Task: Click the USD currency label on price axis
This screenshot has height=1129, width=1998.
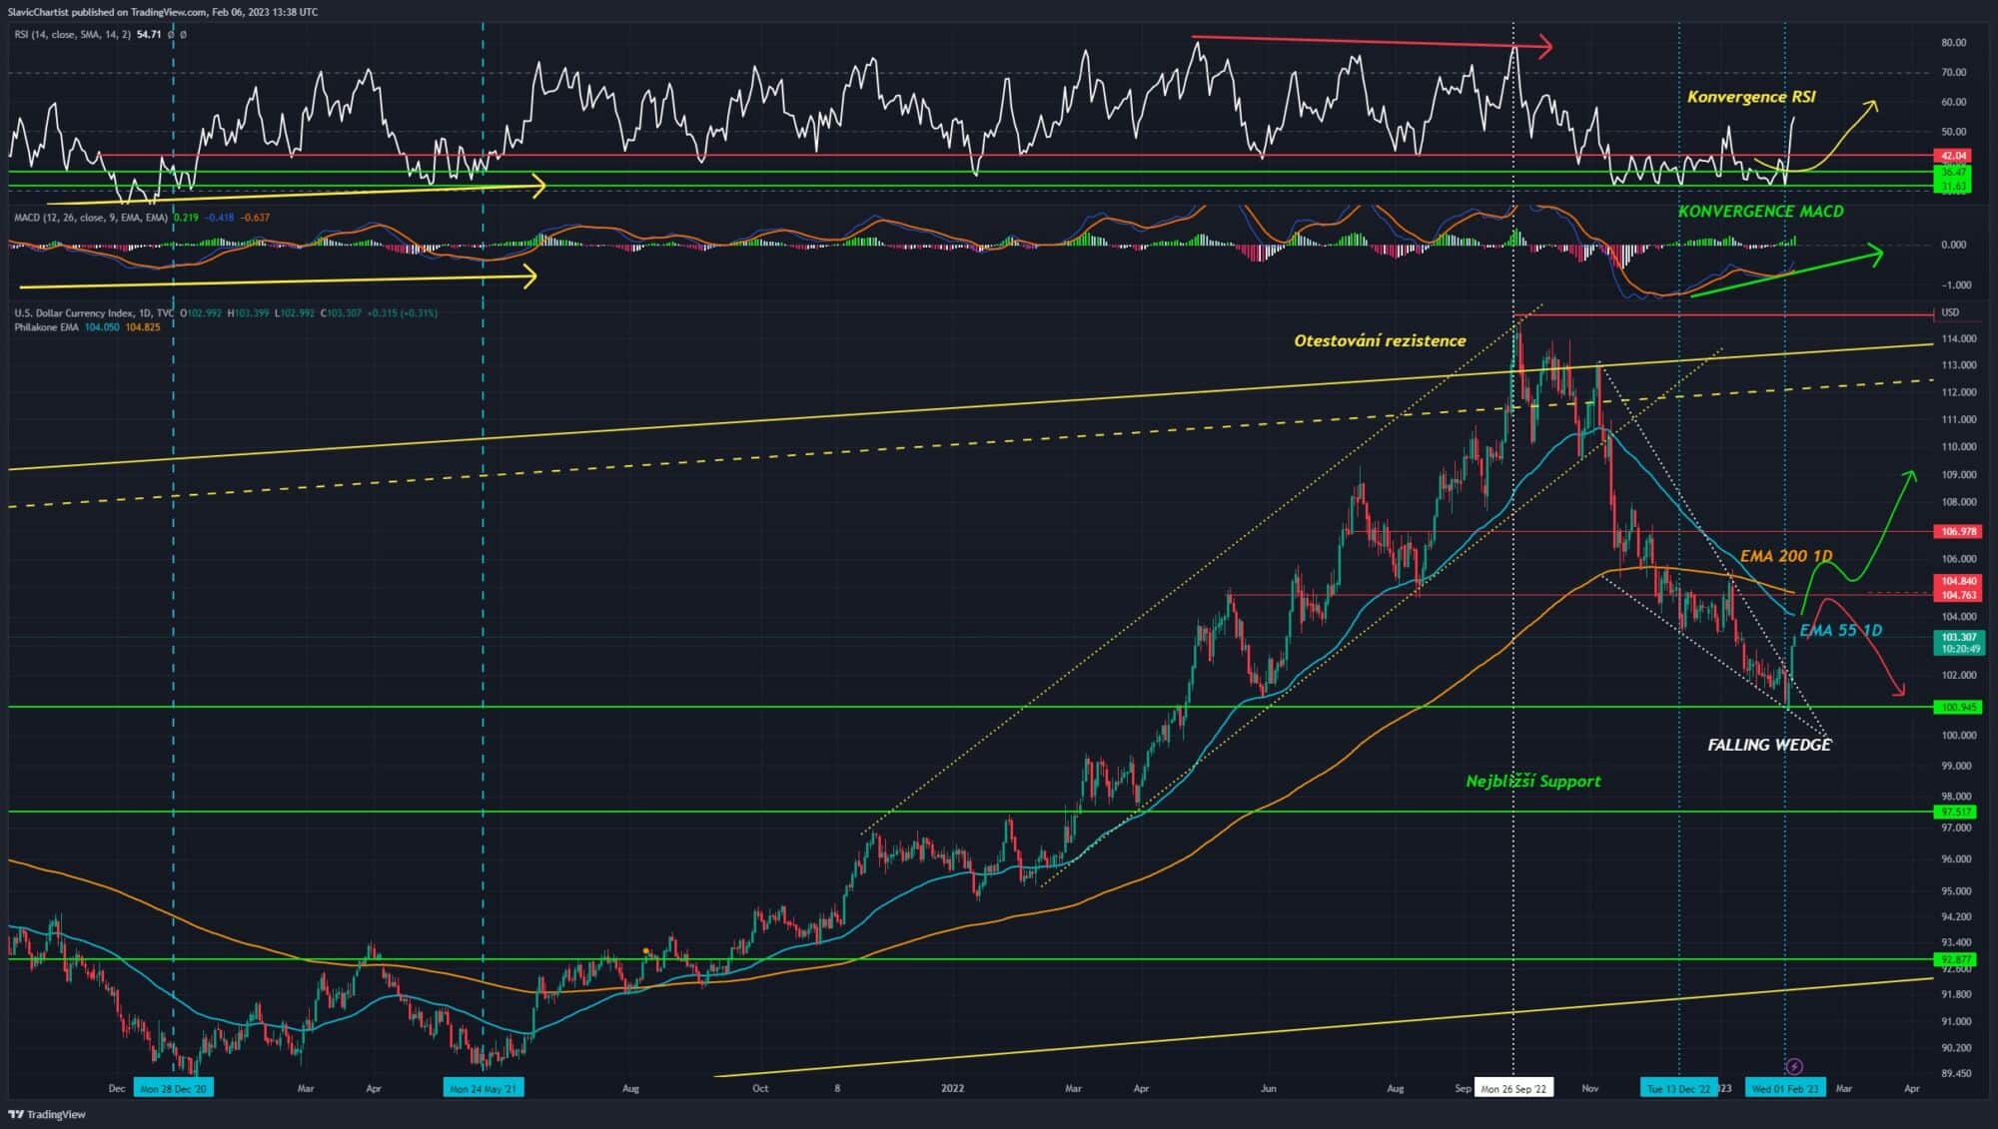Action: tap(1950, 312)
